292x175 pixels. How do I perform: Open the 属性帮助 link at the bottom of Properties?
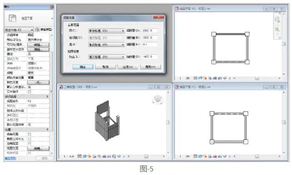click(10, 158)
